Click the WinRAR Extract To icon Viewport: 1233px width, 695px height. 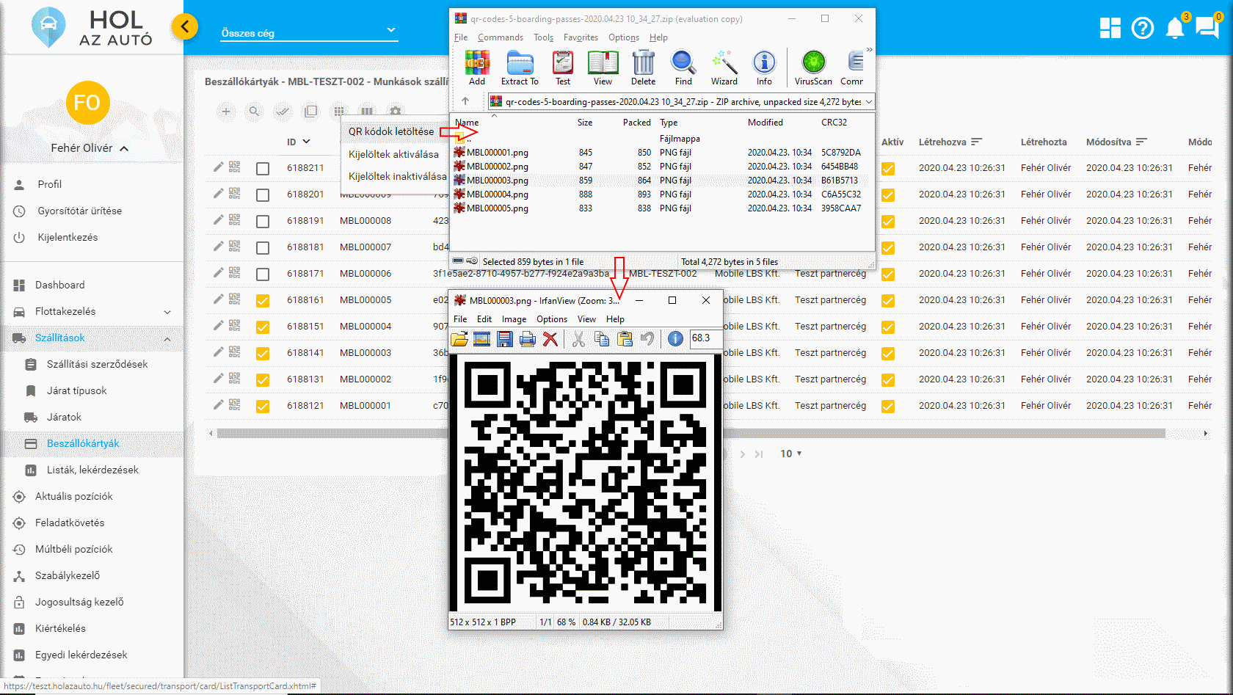[x=520, y=68]
